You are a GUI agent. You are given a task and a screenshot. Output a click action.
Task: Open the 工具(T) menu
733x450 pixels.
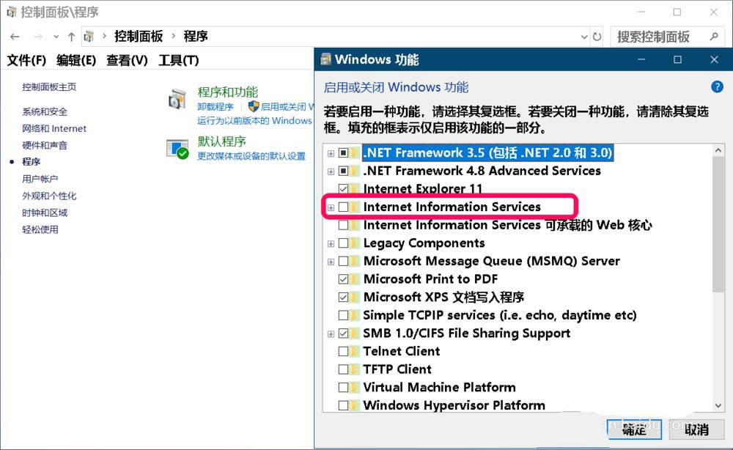pos(178,60)
